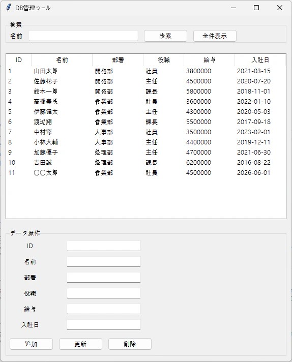Select the row for 伊藤健太

146,112
